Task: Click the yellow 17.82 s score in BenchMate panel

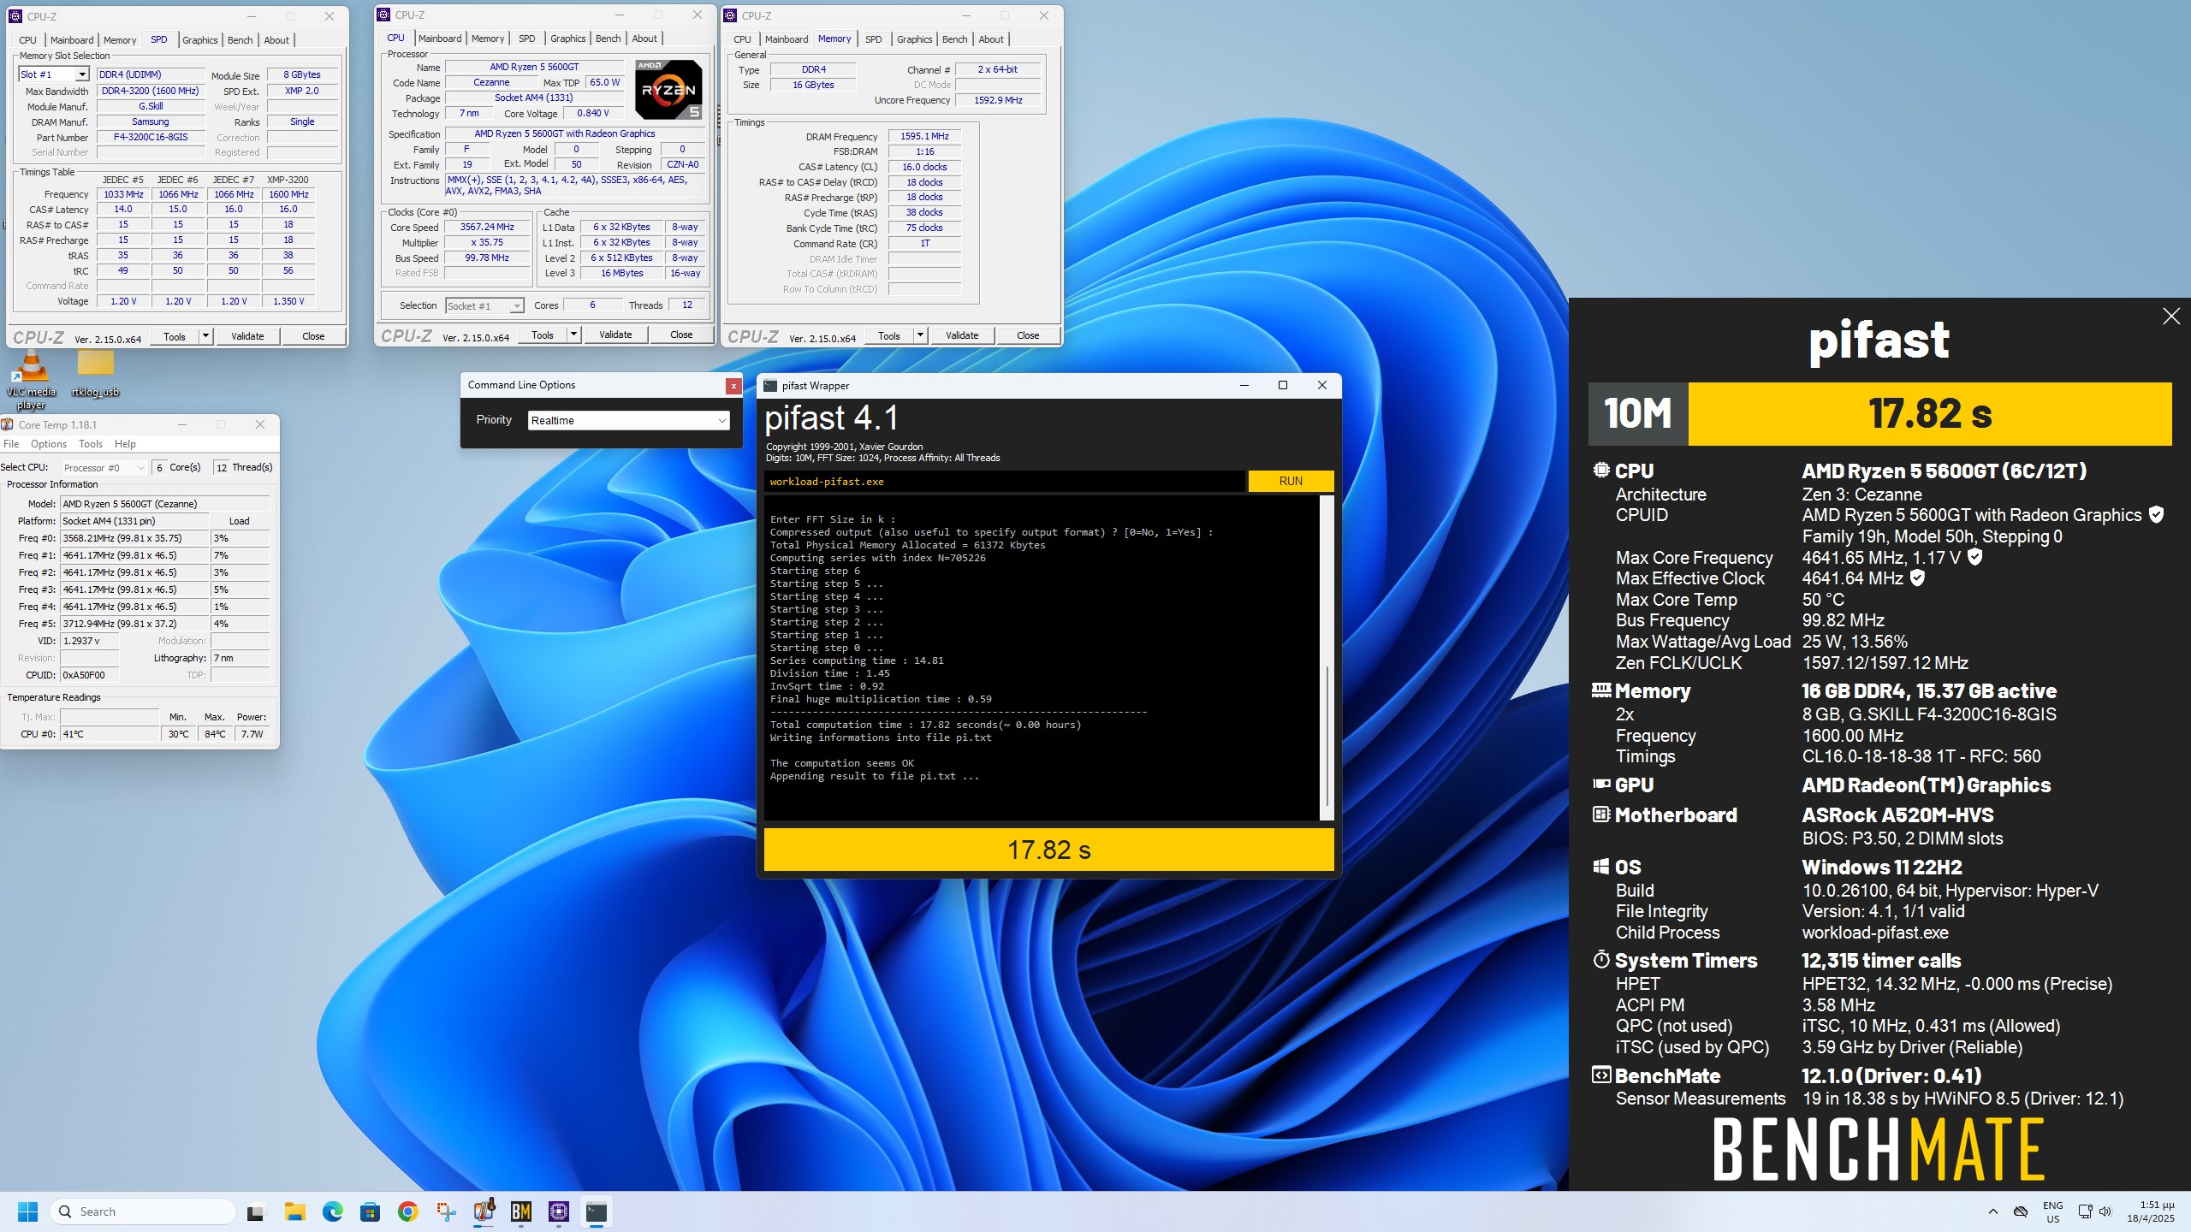Action: pyautogui.click(x=1929, y=414)
